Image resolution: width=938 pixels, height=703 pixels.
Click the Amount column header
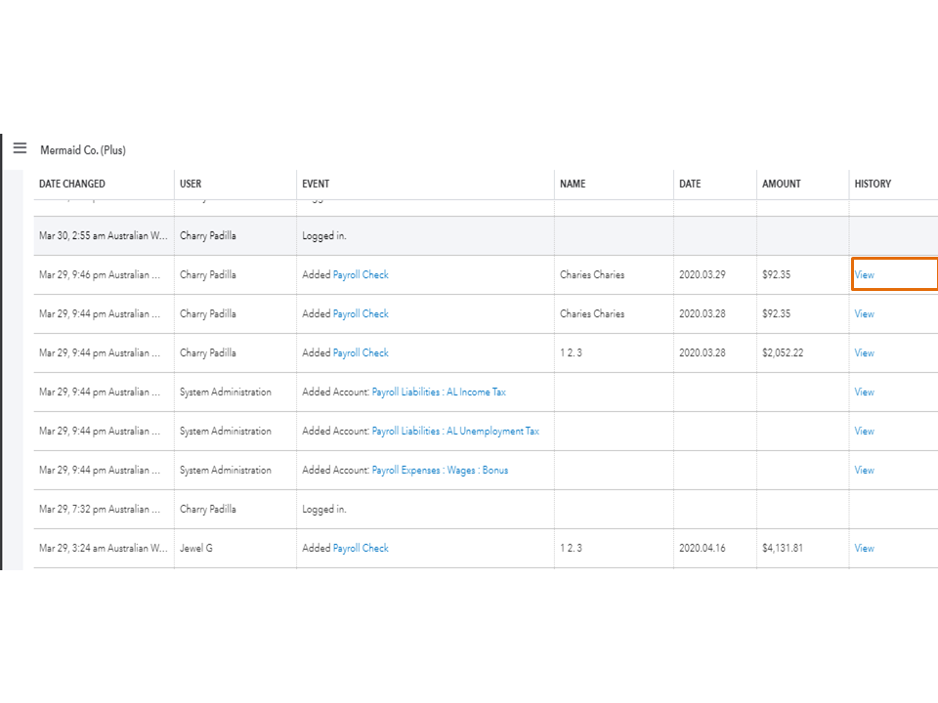click(782, 184)
